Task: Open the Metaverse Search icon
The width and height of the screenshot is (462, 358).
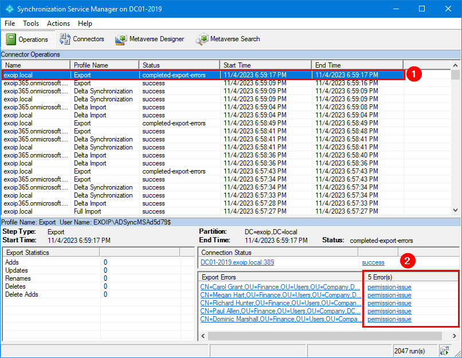Action: point(201,39)
